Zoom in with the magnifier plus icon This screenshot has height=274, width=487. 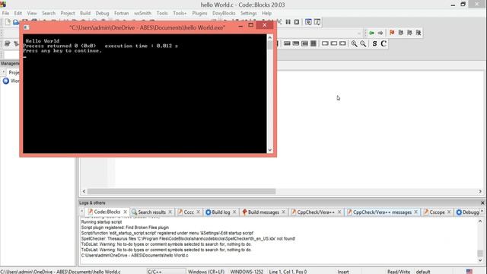point(354,43)
